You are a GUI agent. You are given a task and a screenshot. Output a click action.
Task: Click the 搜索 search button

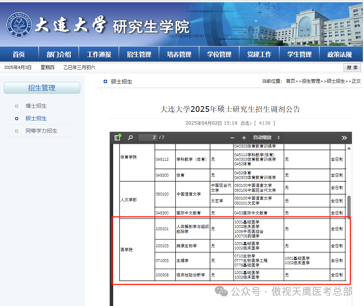click(352, 68)
